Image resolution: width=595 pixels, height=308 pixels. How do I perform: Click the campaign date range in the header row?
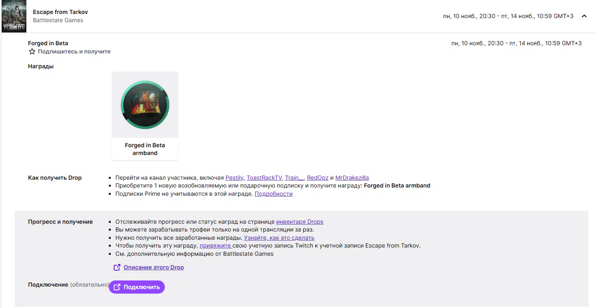coord(508,16)
